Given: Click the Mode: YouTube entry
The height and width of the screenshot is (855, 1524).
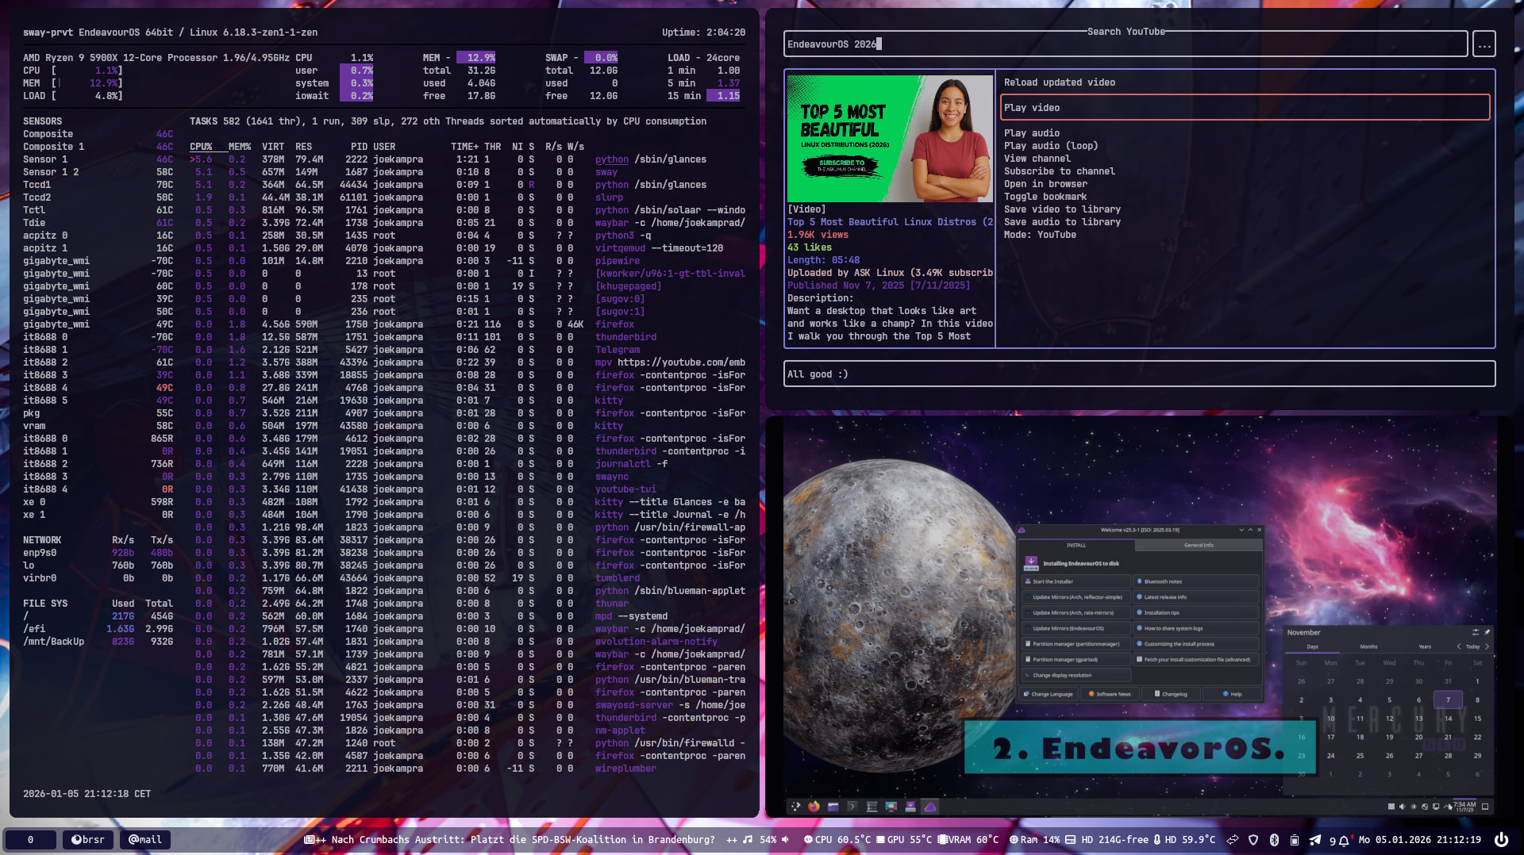Looking at the screenshot, I should [1040, 235].
